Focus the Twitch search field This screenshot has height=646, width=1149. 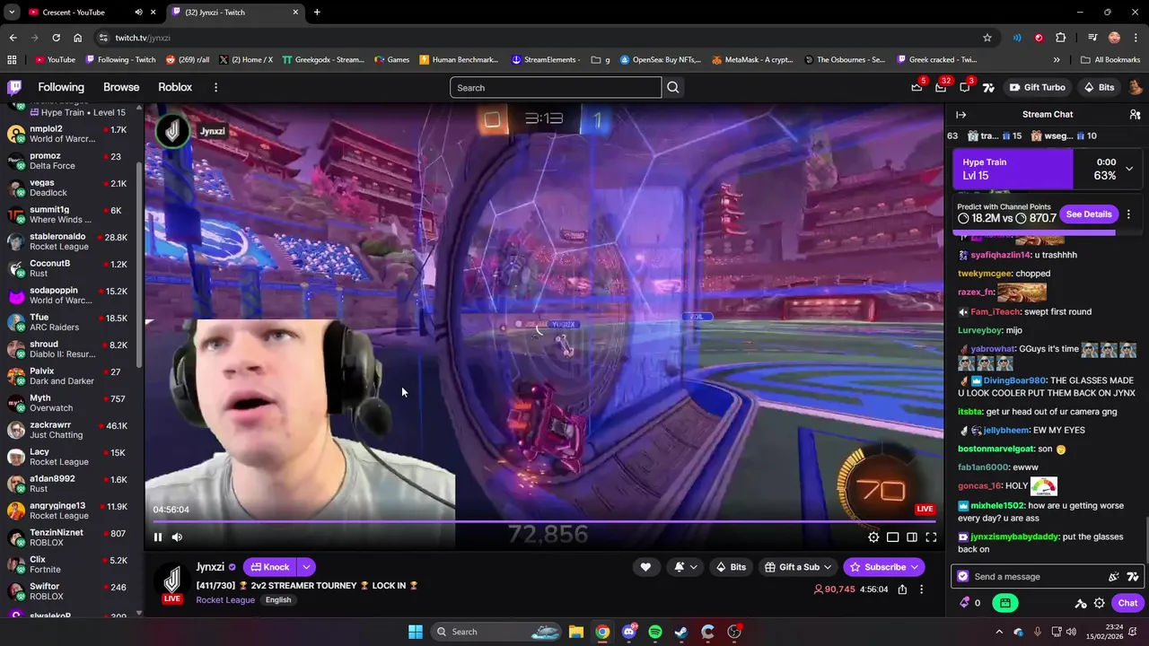pos(556,87)
